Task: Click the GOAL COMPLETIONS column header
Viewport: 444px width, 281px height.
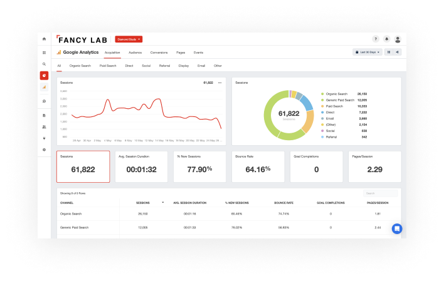Action: click(330, 203)
